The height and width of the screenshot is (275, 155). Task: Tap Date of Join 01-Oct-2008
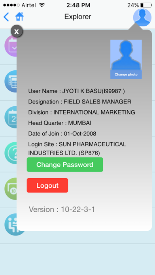coord(62,134)
